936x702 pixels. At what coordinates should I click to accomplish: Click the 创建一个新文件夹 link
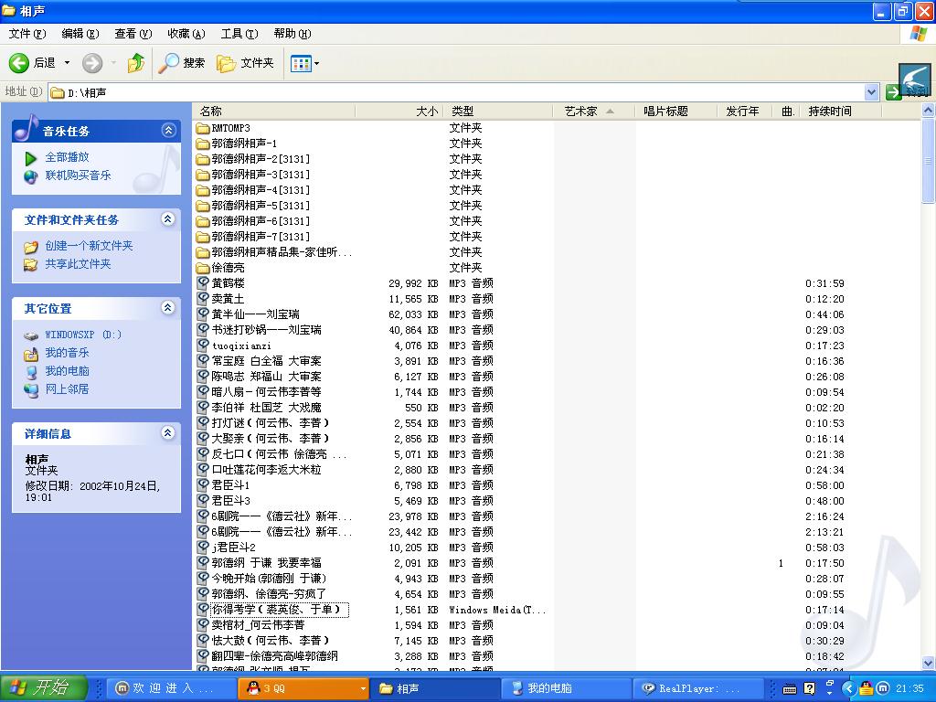tap(89, 246)
